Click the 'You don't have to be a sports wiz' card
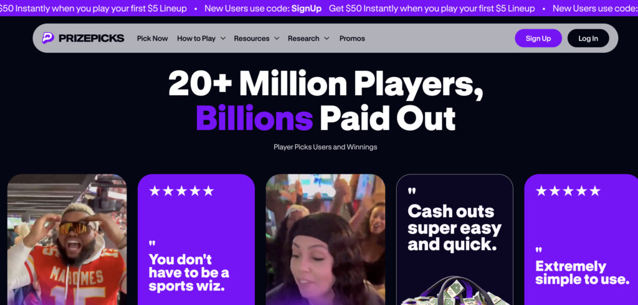This screenshot has width=638, height=305. coord(196,240)
